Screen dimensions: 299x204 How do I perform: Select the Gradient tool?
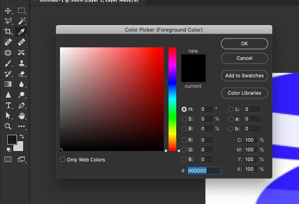point(8,84)
